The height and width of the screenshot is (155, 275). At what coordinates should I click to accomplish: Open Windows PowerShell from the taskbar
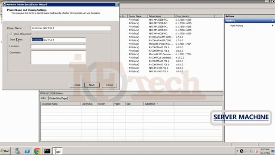click(27, 151)
